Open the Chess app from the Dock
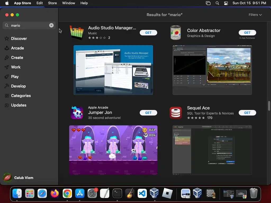Image resolution: width=271 pixels, height=203 pixels. click(211, 193)
